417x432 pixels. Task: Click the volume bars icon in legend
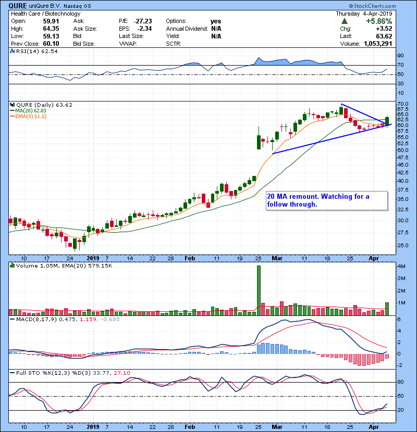click(12, 265)
